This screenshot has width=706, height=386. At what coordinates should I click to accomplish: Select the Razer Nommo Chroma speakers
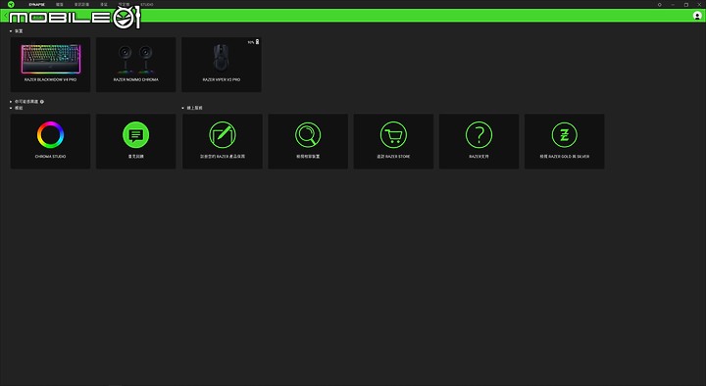(x=136, y=65)
